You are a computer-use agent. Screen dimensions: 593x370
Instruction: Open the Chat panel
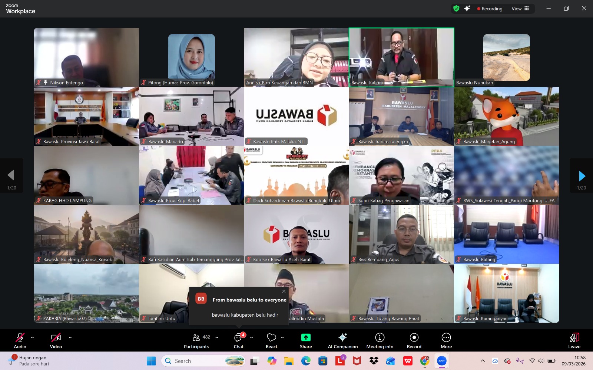[x=239, y=340]
